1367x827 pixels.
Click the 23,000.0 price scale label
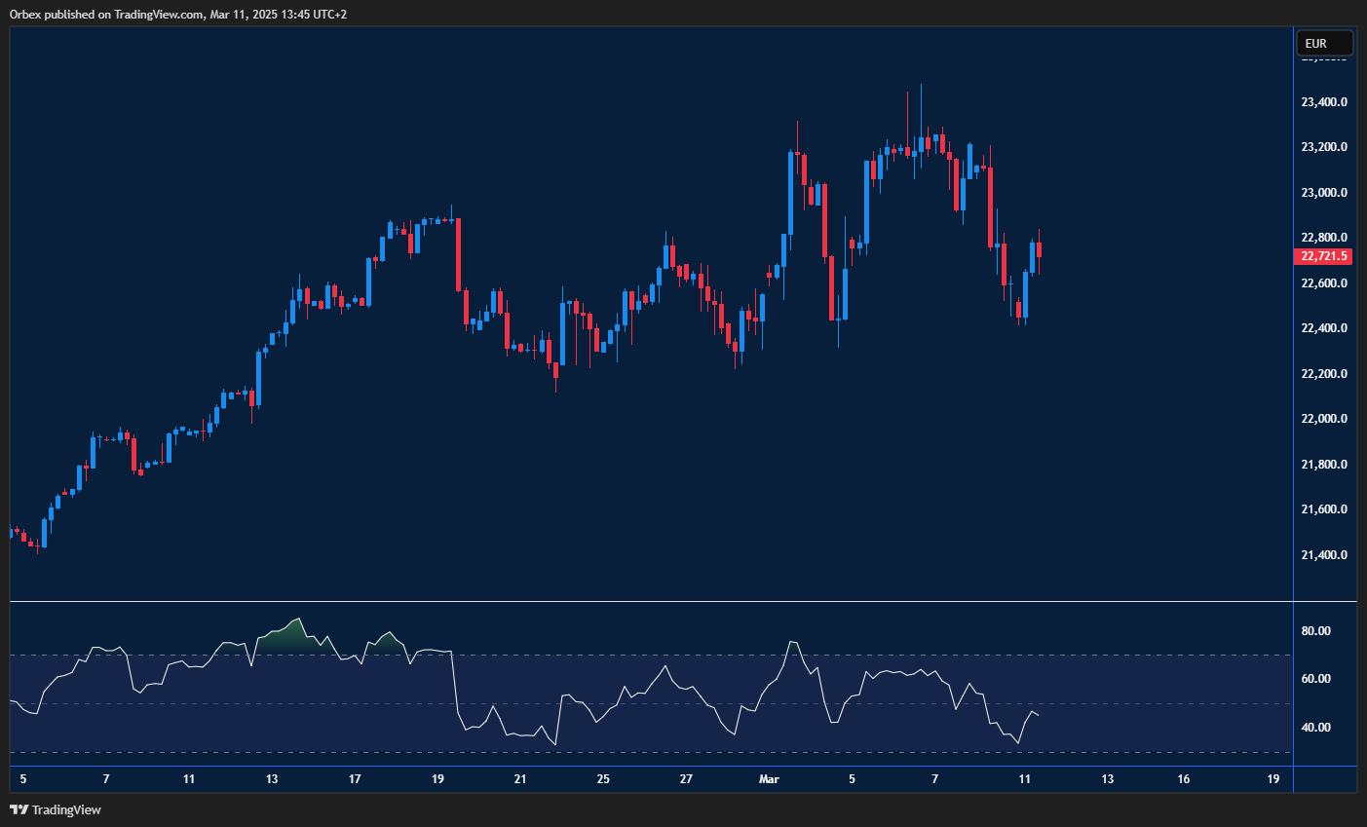(1324, 193)
